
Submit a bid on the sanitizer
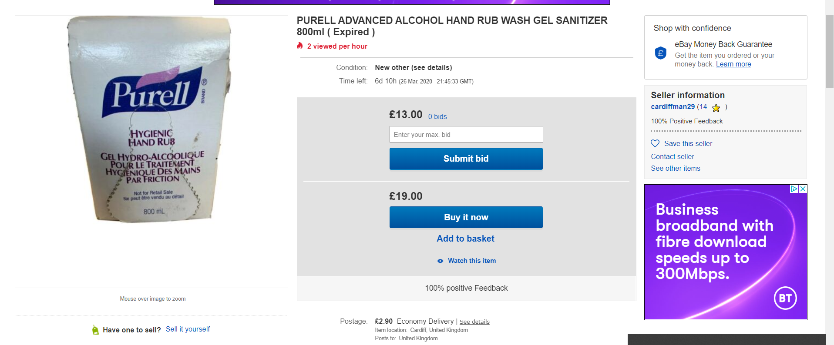click(465, 159)
